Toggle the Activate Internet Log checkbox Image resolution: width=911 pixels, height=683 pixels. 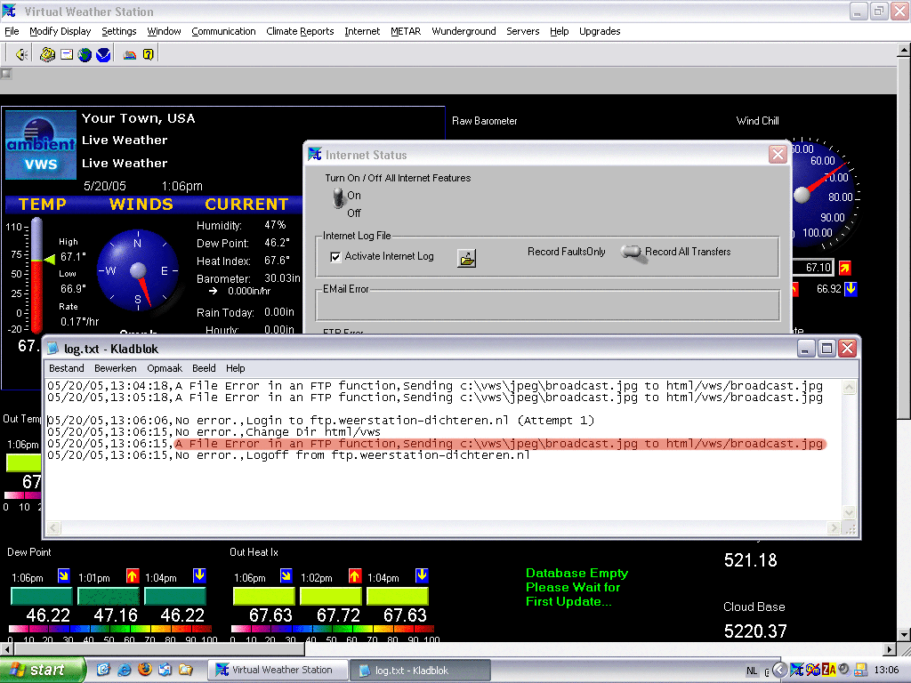pos(335,257)
